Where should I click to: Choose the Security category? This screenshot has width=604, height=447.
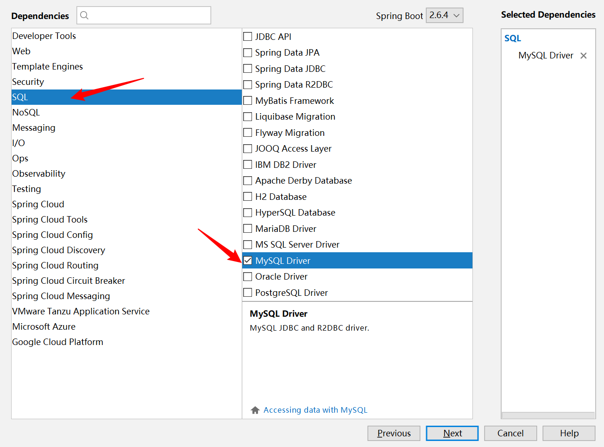126,82
